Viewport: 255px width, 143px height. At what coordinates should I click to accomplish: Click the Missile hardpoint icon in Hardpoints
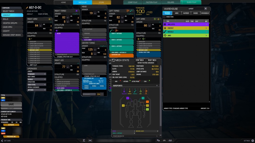click(135, 91)
